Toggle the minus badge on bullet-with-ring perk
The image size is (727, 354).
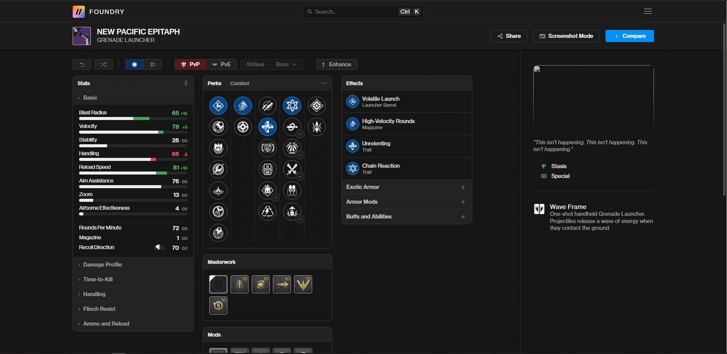300,134
